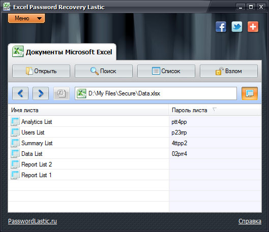Click the Поиск search button
Screen dimensions: 269x232
tap(104, 71)
